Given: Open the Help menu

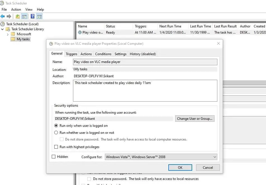Looking at the screenshot, I should (x=40, y=10).
